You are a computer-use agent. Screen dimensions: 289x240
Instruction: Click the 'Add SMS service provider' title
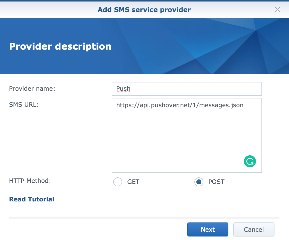(144, 10)
